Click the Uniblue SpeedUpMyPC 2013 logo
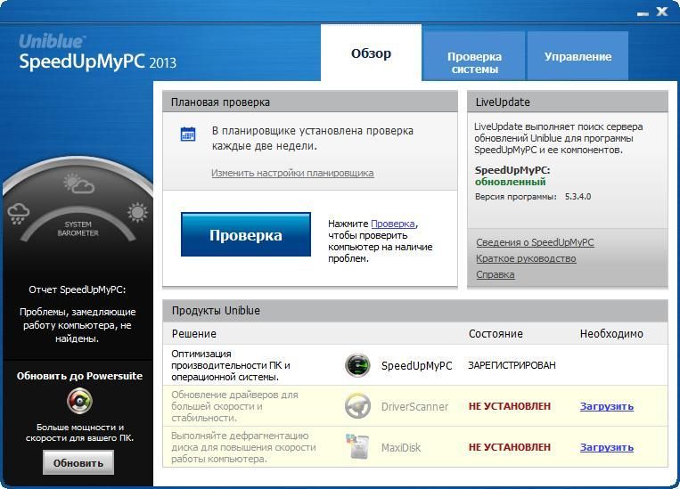680x489 pixels. click(x=97, y=53)
